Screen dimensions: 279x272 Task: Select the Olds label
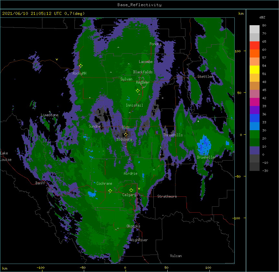coord(126,127)
